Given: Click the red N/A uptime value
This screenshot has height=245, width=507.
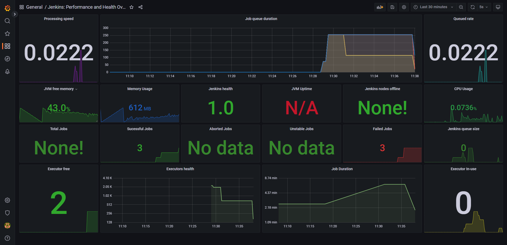Looking at the screenshot, I should 302,108.
